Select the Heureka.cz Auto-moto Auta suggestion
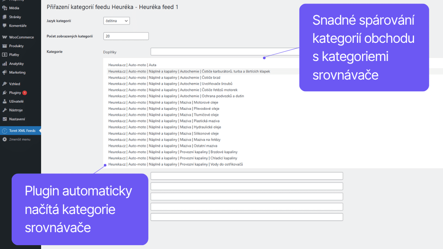The width and height of the screenshot is (443, 249). click(x=132, y=65)
